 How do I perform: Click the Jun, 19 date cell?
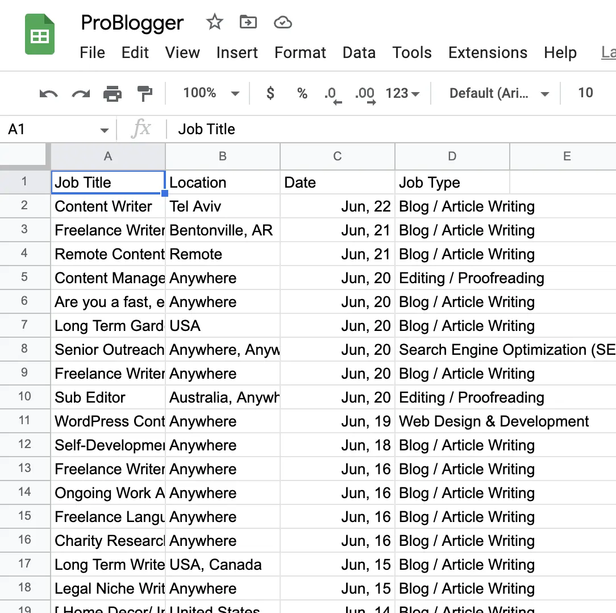pos(338,421)
